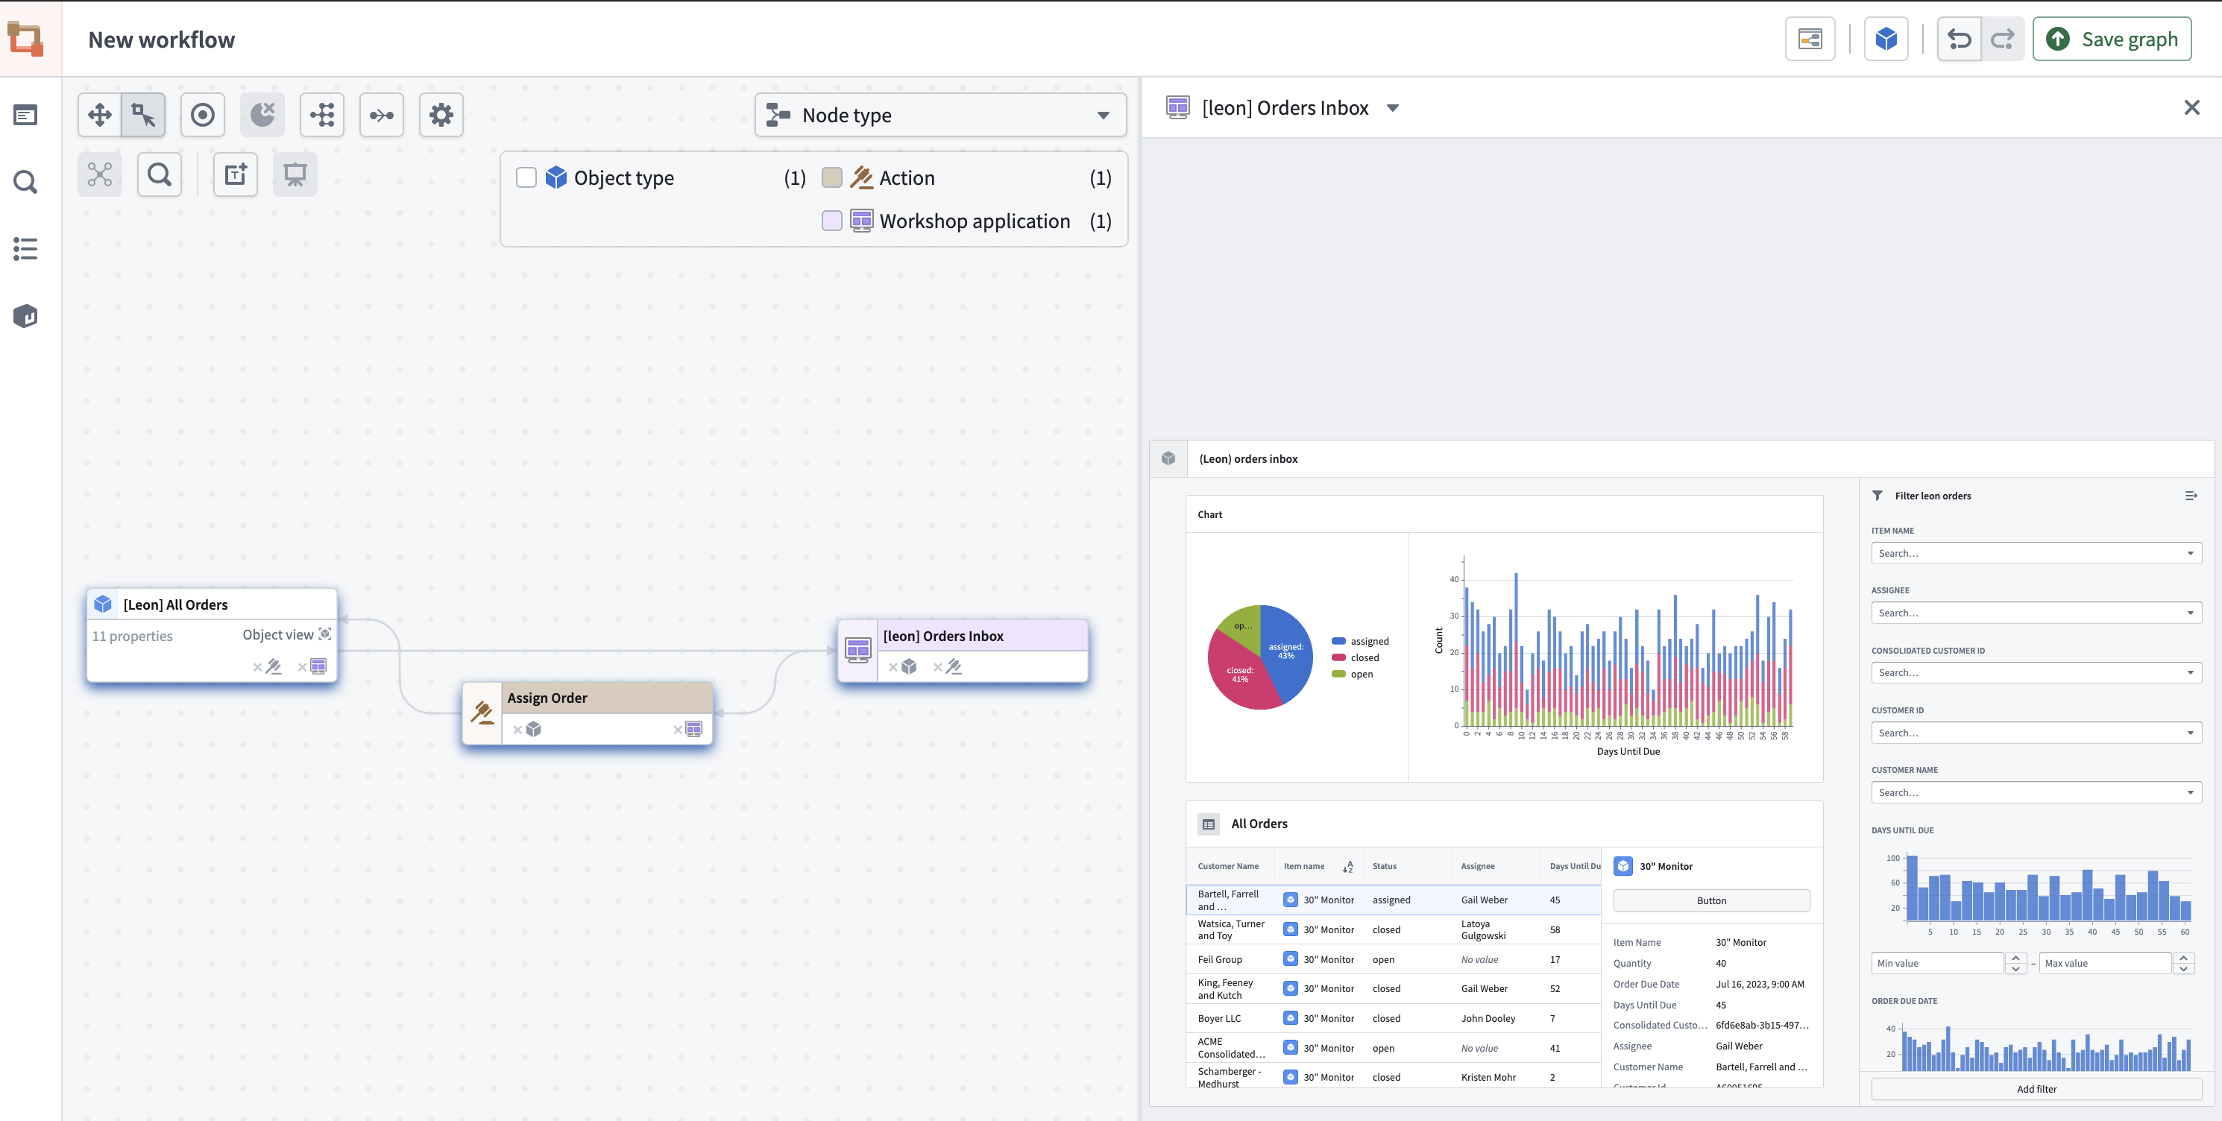Expand the [leon] Orders Inbox title dropdown

tap(1392, 108)
